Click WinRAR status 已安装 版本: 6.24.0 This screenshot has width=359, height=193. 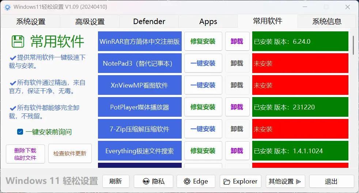pos(300,41)
